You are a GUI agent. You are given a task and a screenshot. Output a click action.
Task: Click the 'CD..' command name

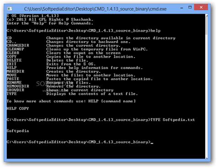[11, 42]
